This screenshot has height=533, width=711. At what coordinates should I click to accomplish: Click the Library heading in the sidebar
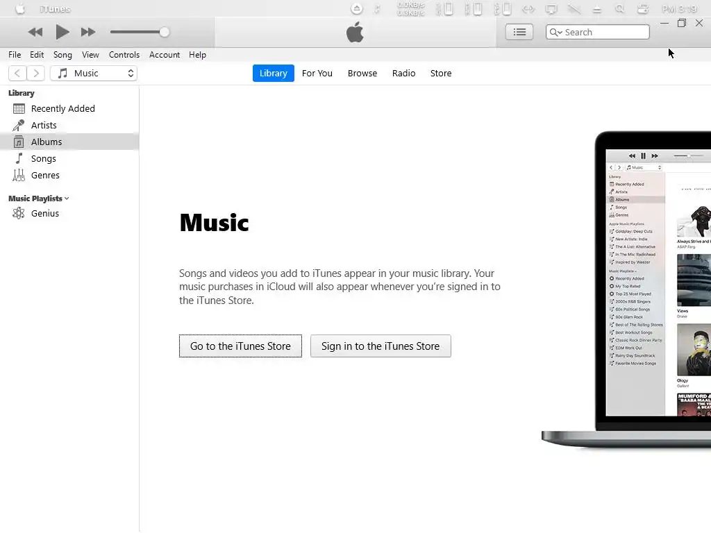coord(22,93)
